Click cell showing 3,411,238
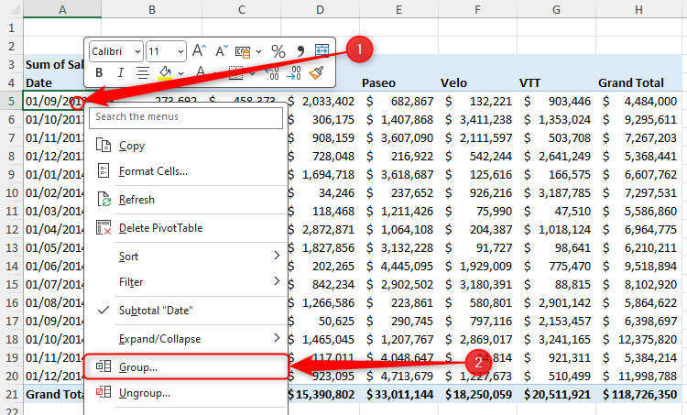Viewport: 687px width, 415px height. [477, 120]
